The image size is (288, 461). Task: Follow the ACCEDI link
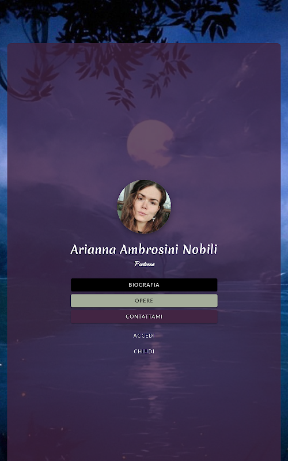point(144,335)
